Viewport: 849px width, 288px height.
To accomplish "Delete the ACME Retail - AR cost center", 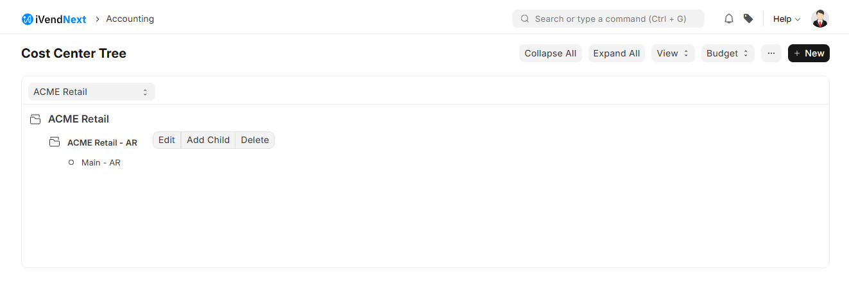I will (255, 140).
